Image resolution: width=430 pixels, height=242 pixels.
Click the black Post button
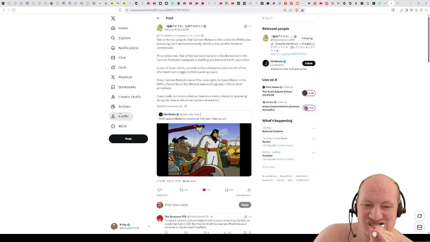[128, 139]
